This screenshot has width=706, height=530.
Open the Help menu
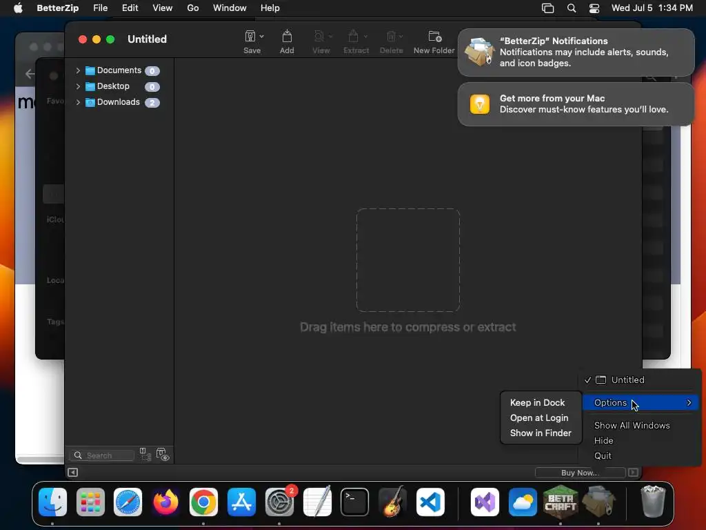point(270,8)
